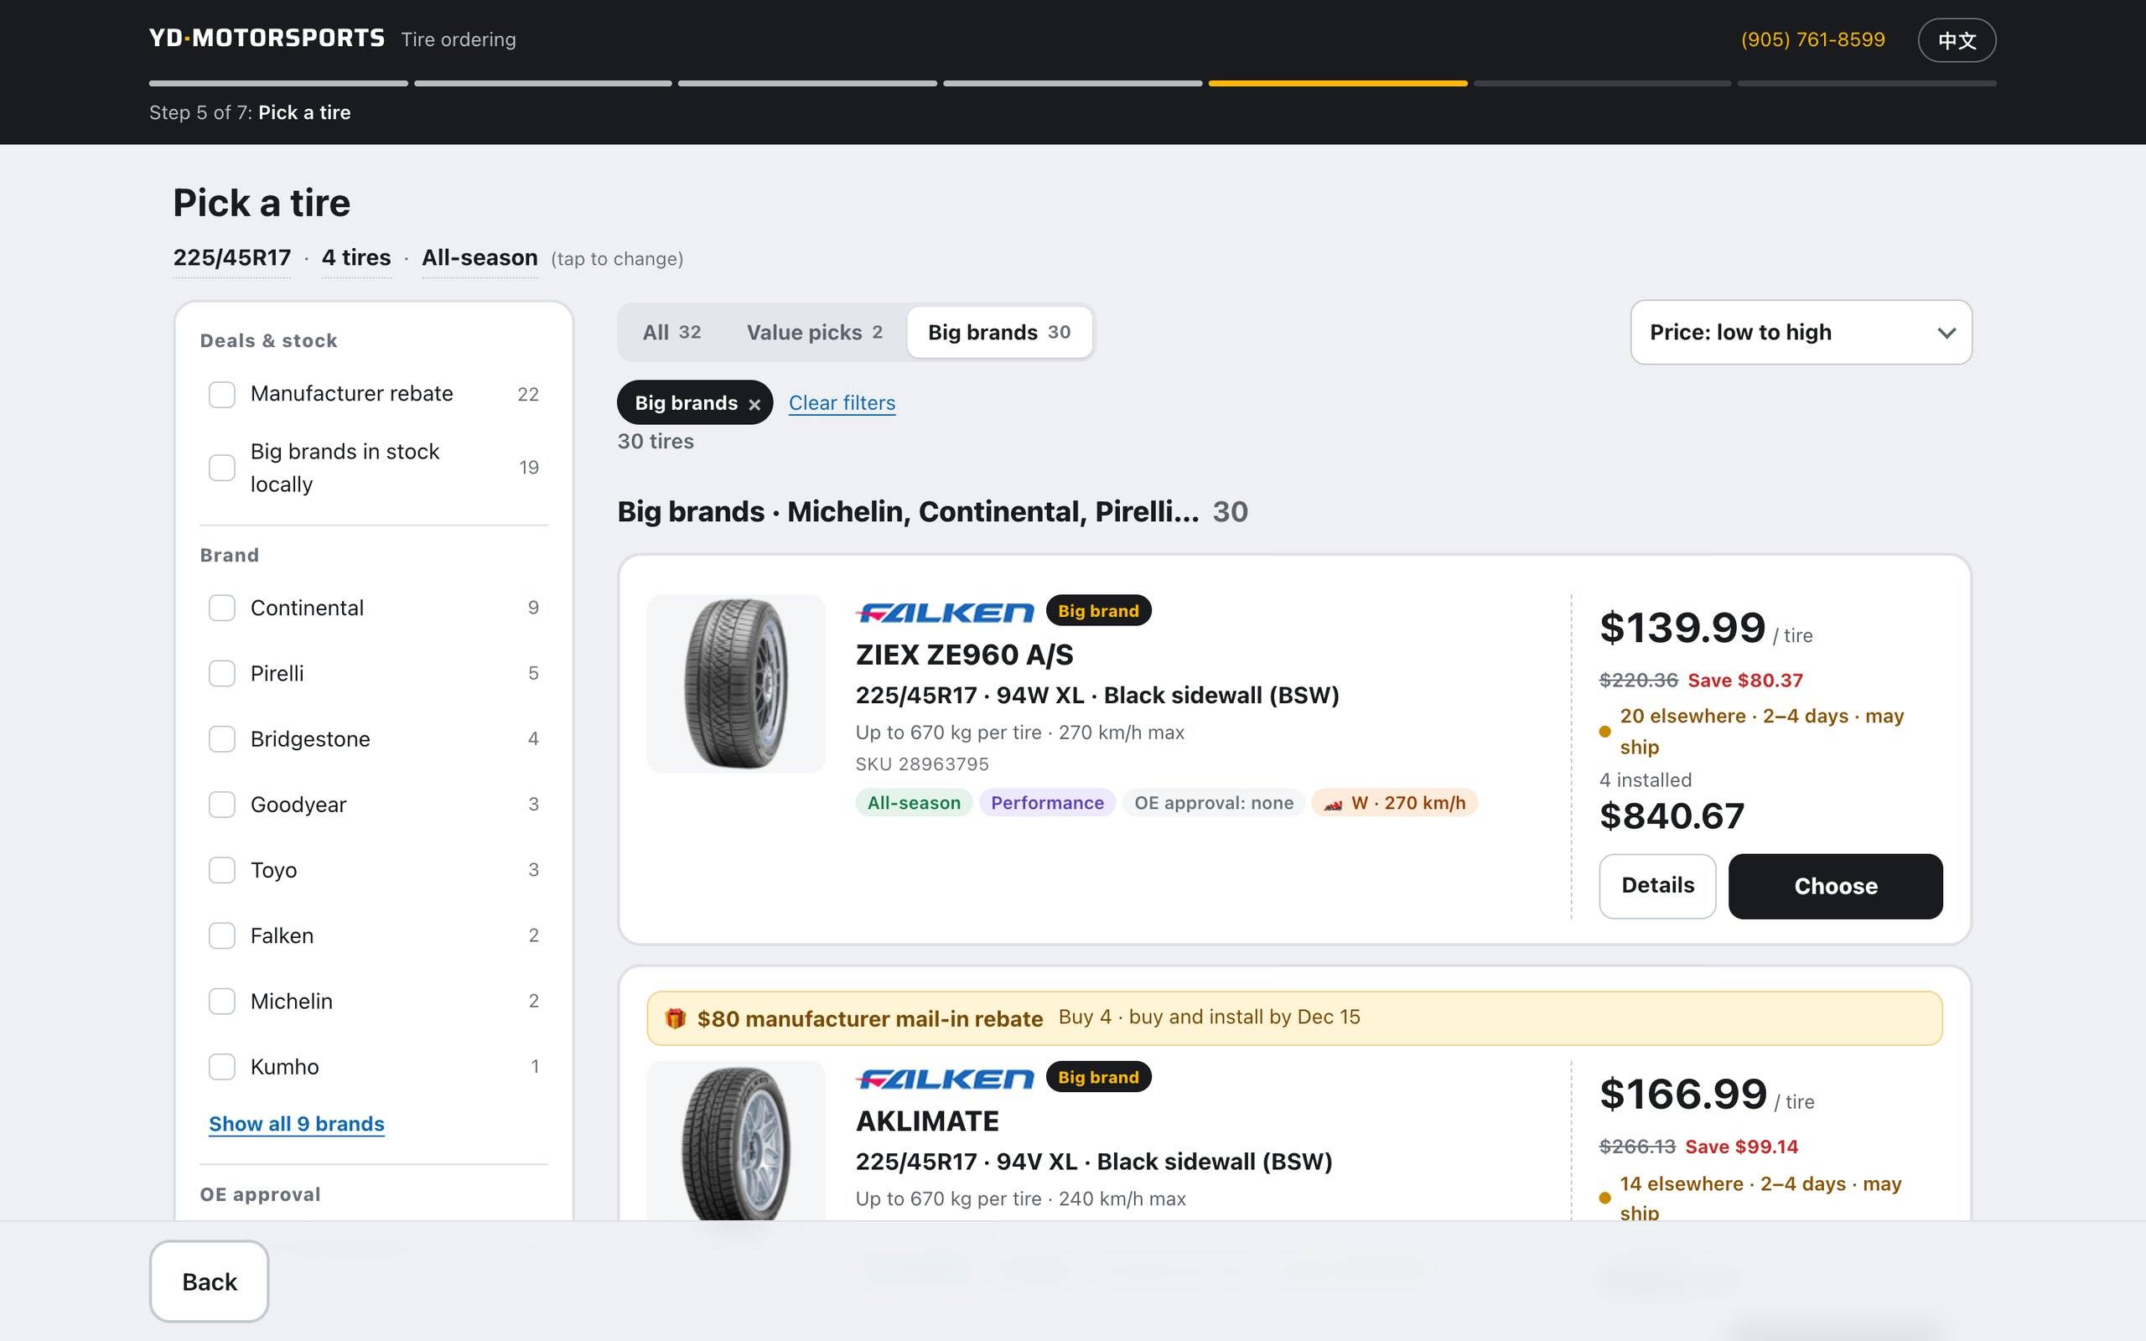Select the Bridgestone brand checkbox

(221, 740)
